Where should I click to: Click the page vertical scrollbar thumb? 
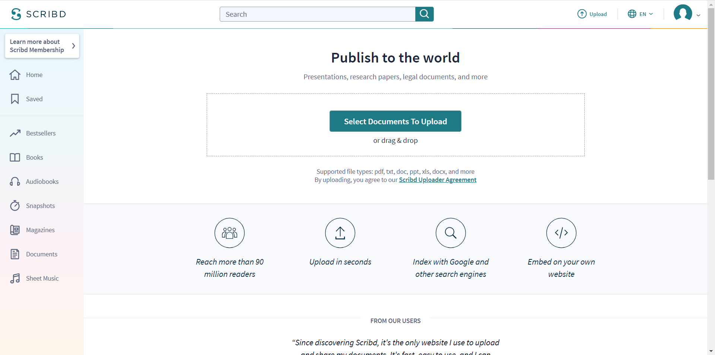[711, 94]
